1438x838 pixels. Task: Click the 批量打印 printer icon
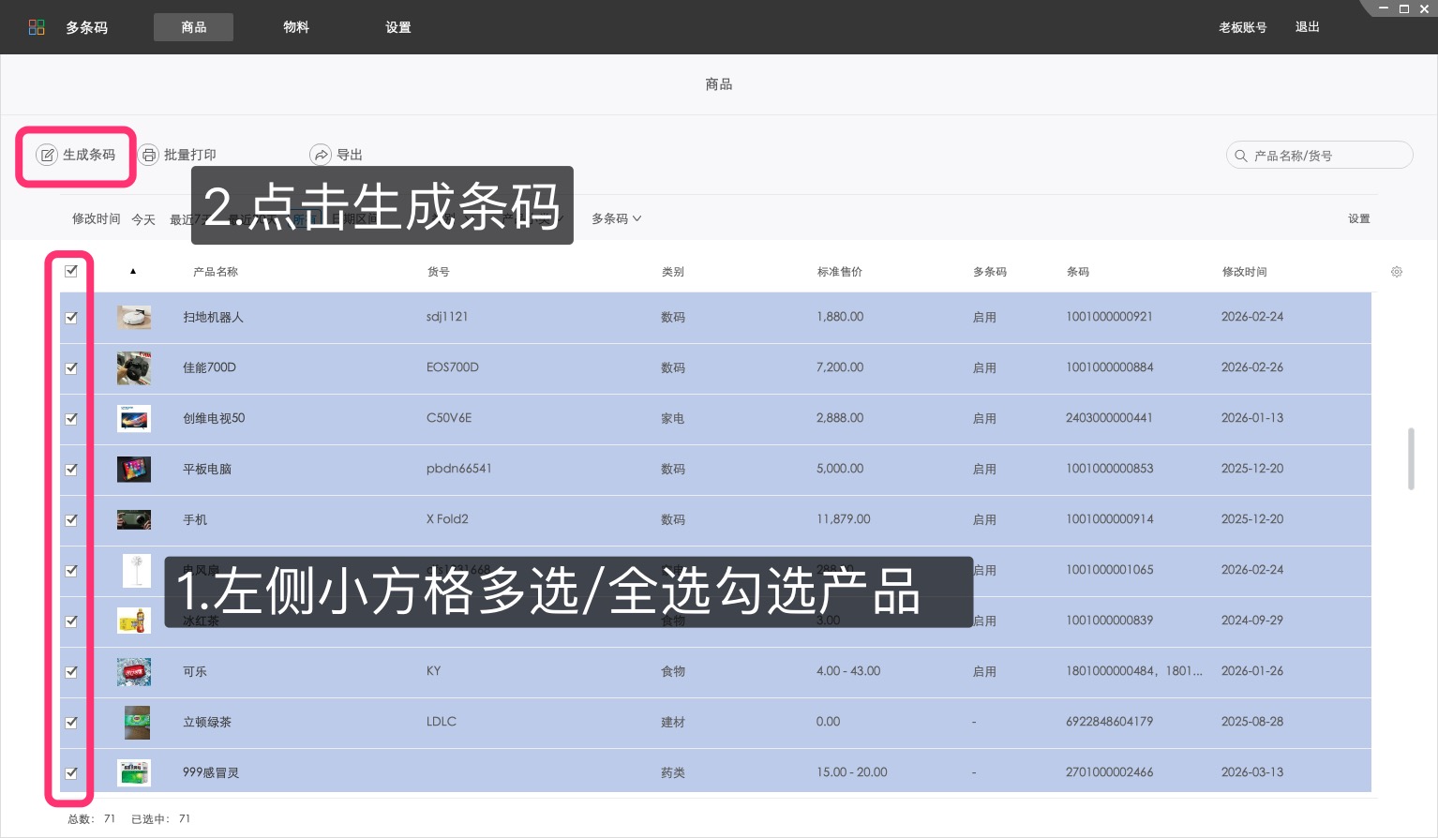[149, 155]
